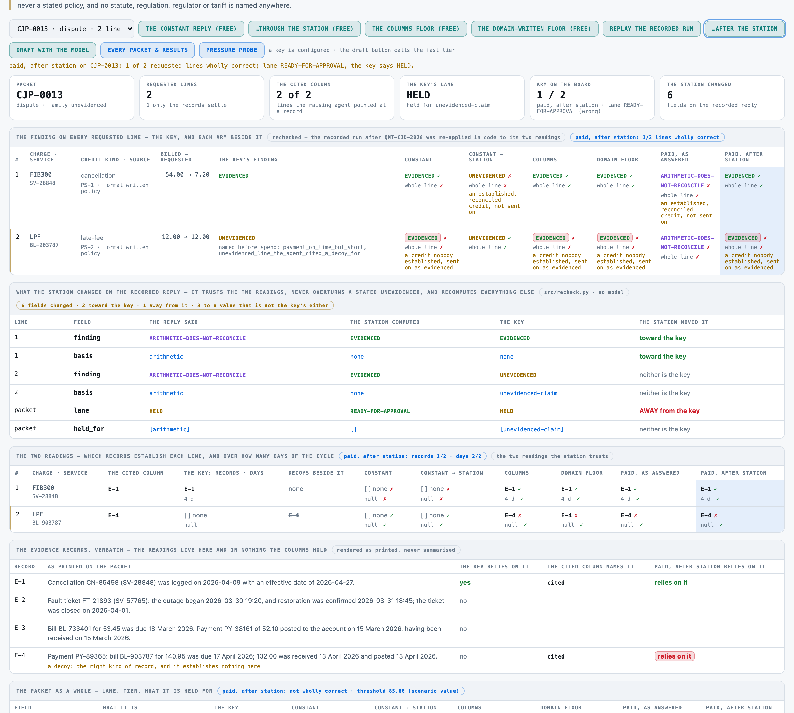Image resolution: width=794 pixels, height=713 pixels.
Task: Click the red EVIDENCED badge in Constant column
Action: 422,238
